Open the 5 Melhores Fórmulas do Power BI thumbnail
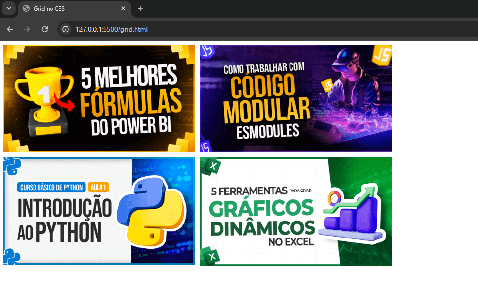Screen dimensions: 478x286 click(x=99, y=97)
